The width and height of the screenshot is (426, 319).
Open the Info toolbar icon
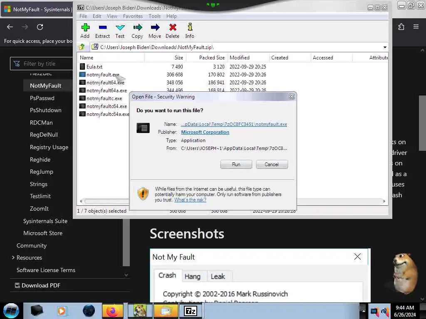[x=190, y=27]
